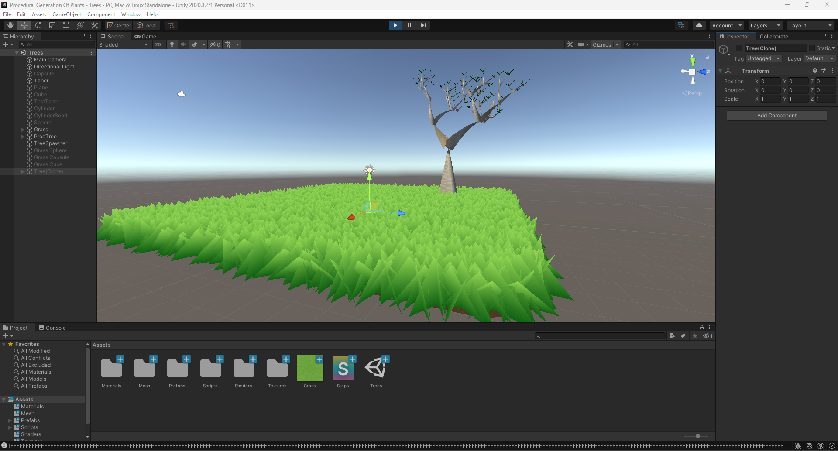Click the Unity cloud services icon
This screenshot has width=838, height=451.
pos(699,25)
